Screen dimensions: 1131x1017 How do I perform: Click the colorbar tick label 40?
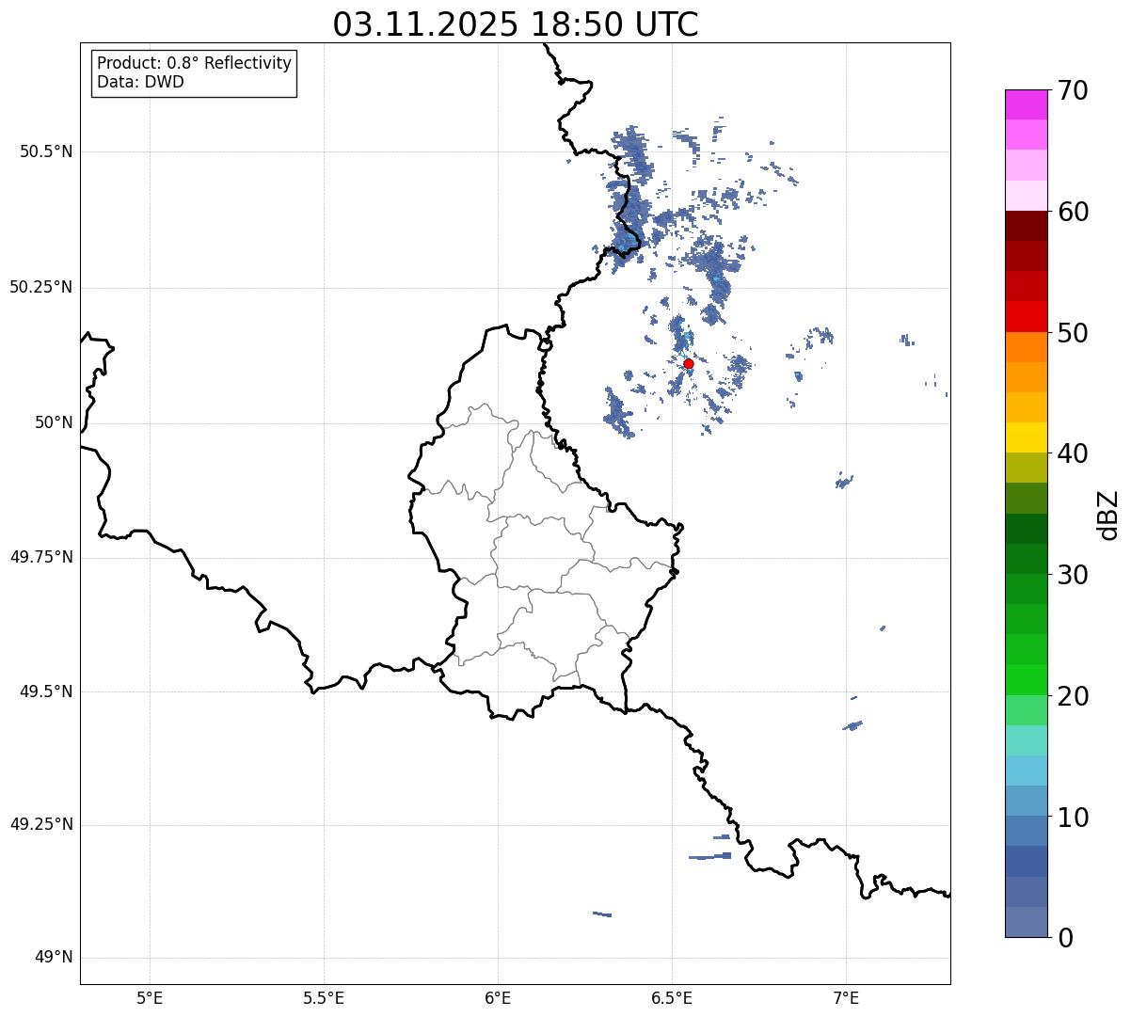tap(1072, 453)
